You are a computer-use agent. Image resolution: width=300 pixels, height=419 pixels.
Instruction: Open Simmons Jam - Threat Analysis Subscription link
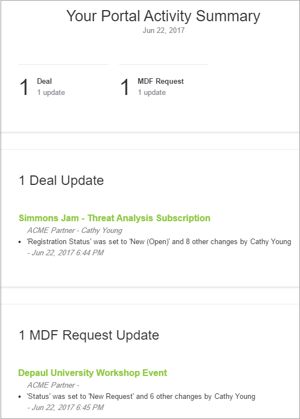(115, 218)
